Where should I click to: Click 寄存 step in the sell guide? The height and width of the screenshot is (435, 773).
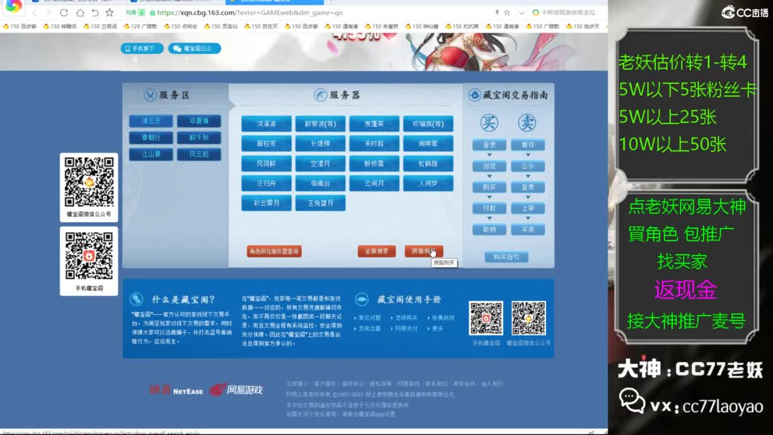[528, 145]
